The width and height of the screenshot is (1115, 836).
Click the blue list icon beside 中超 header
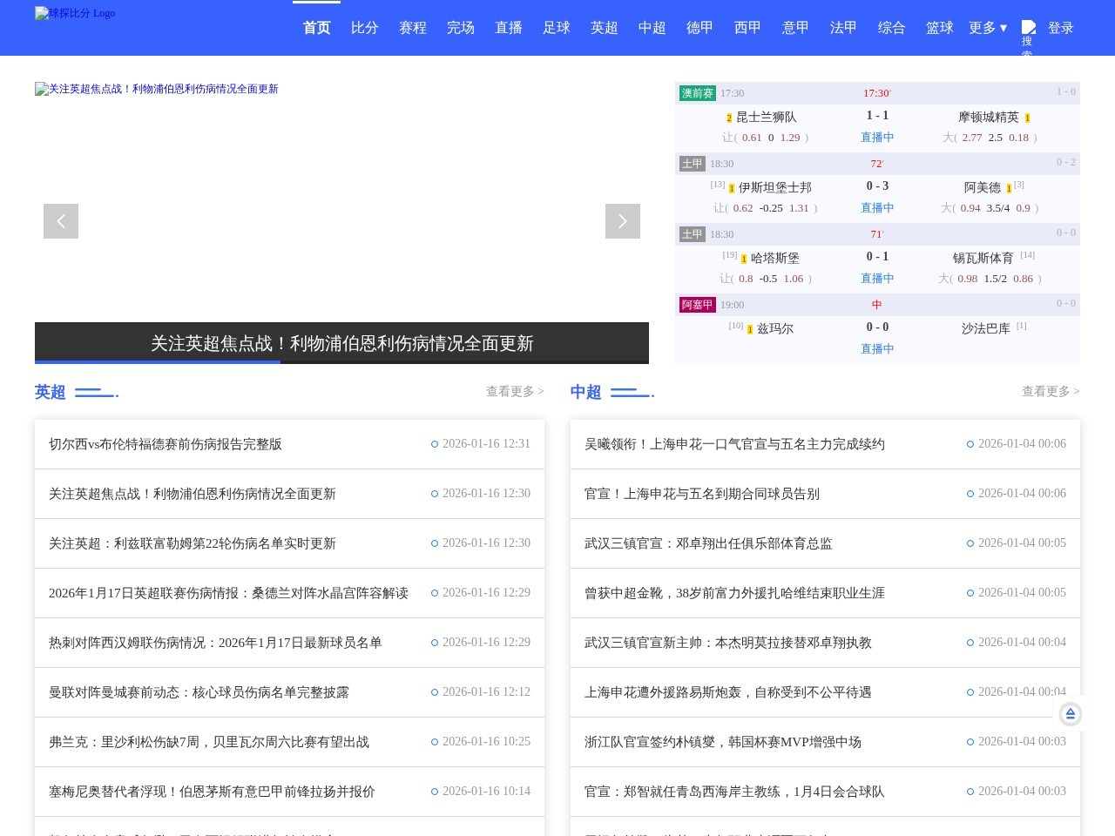[x=632, y=391]
